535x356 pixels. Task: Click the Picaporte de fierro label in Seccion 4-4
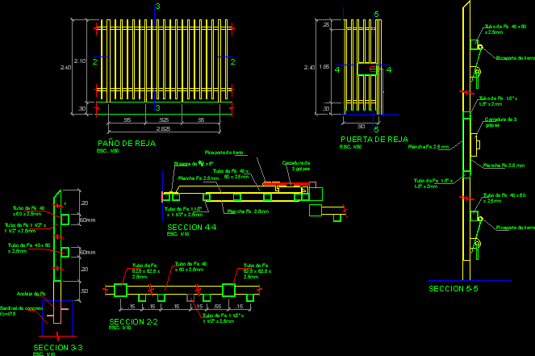pyautogui.click(x=224, y=152)
